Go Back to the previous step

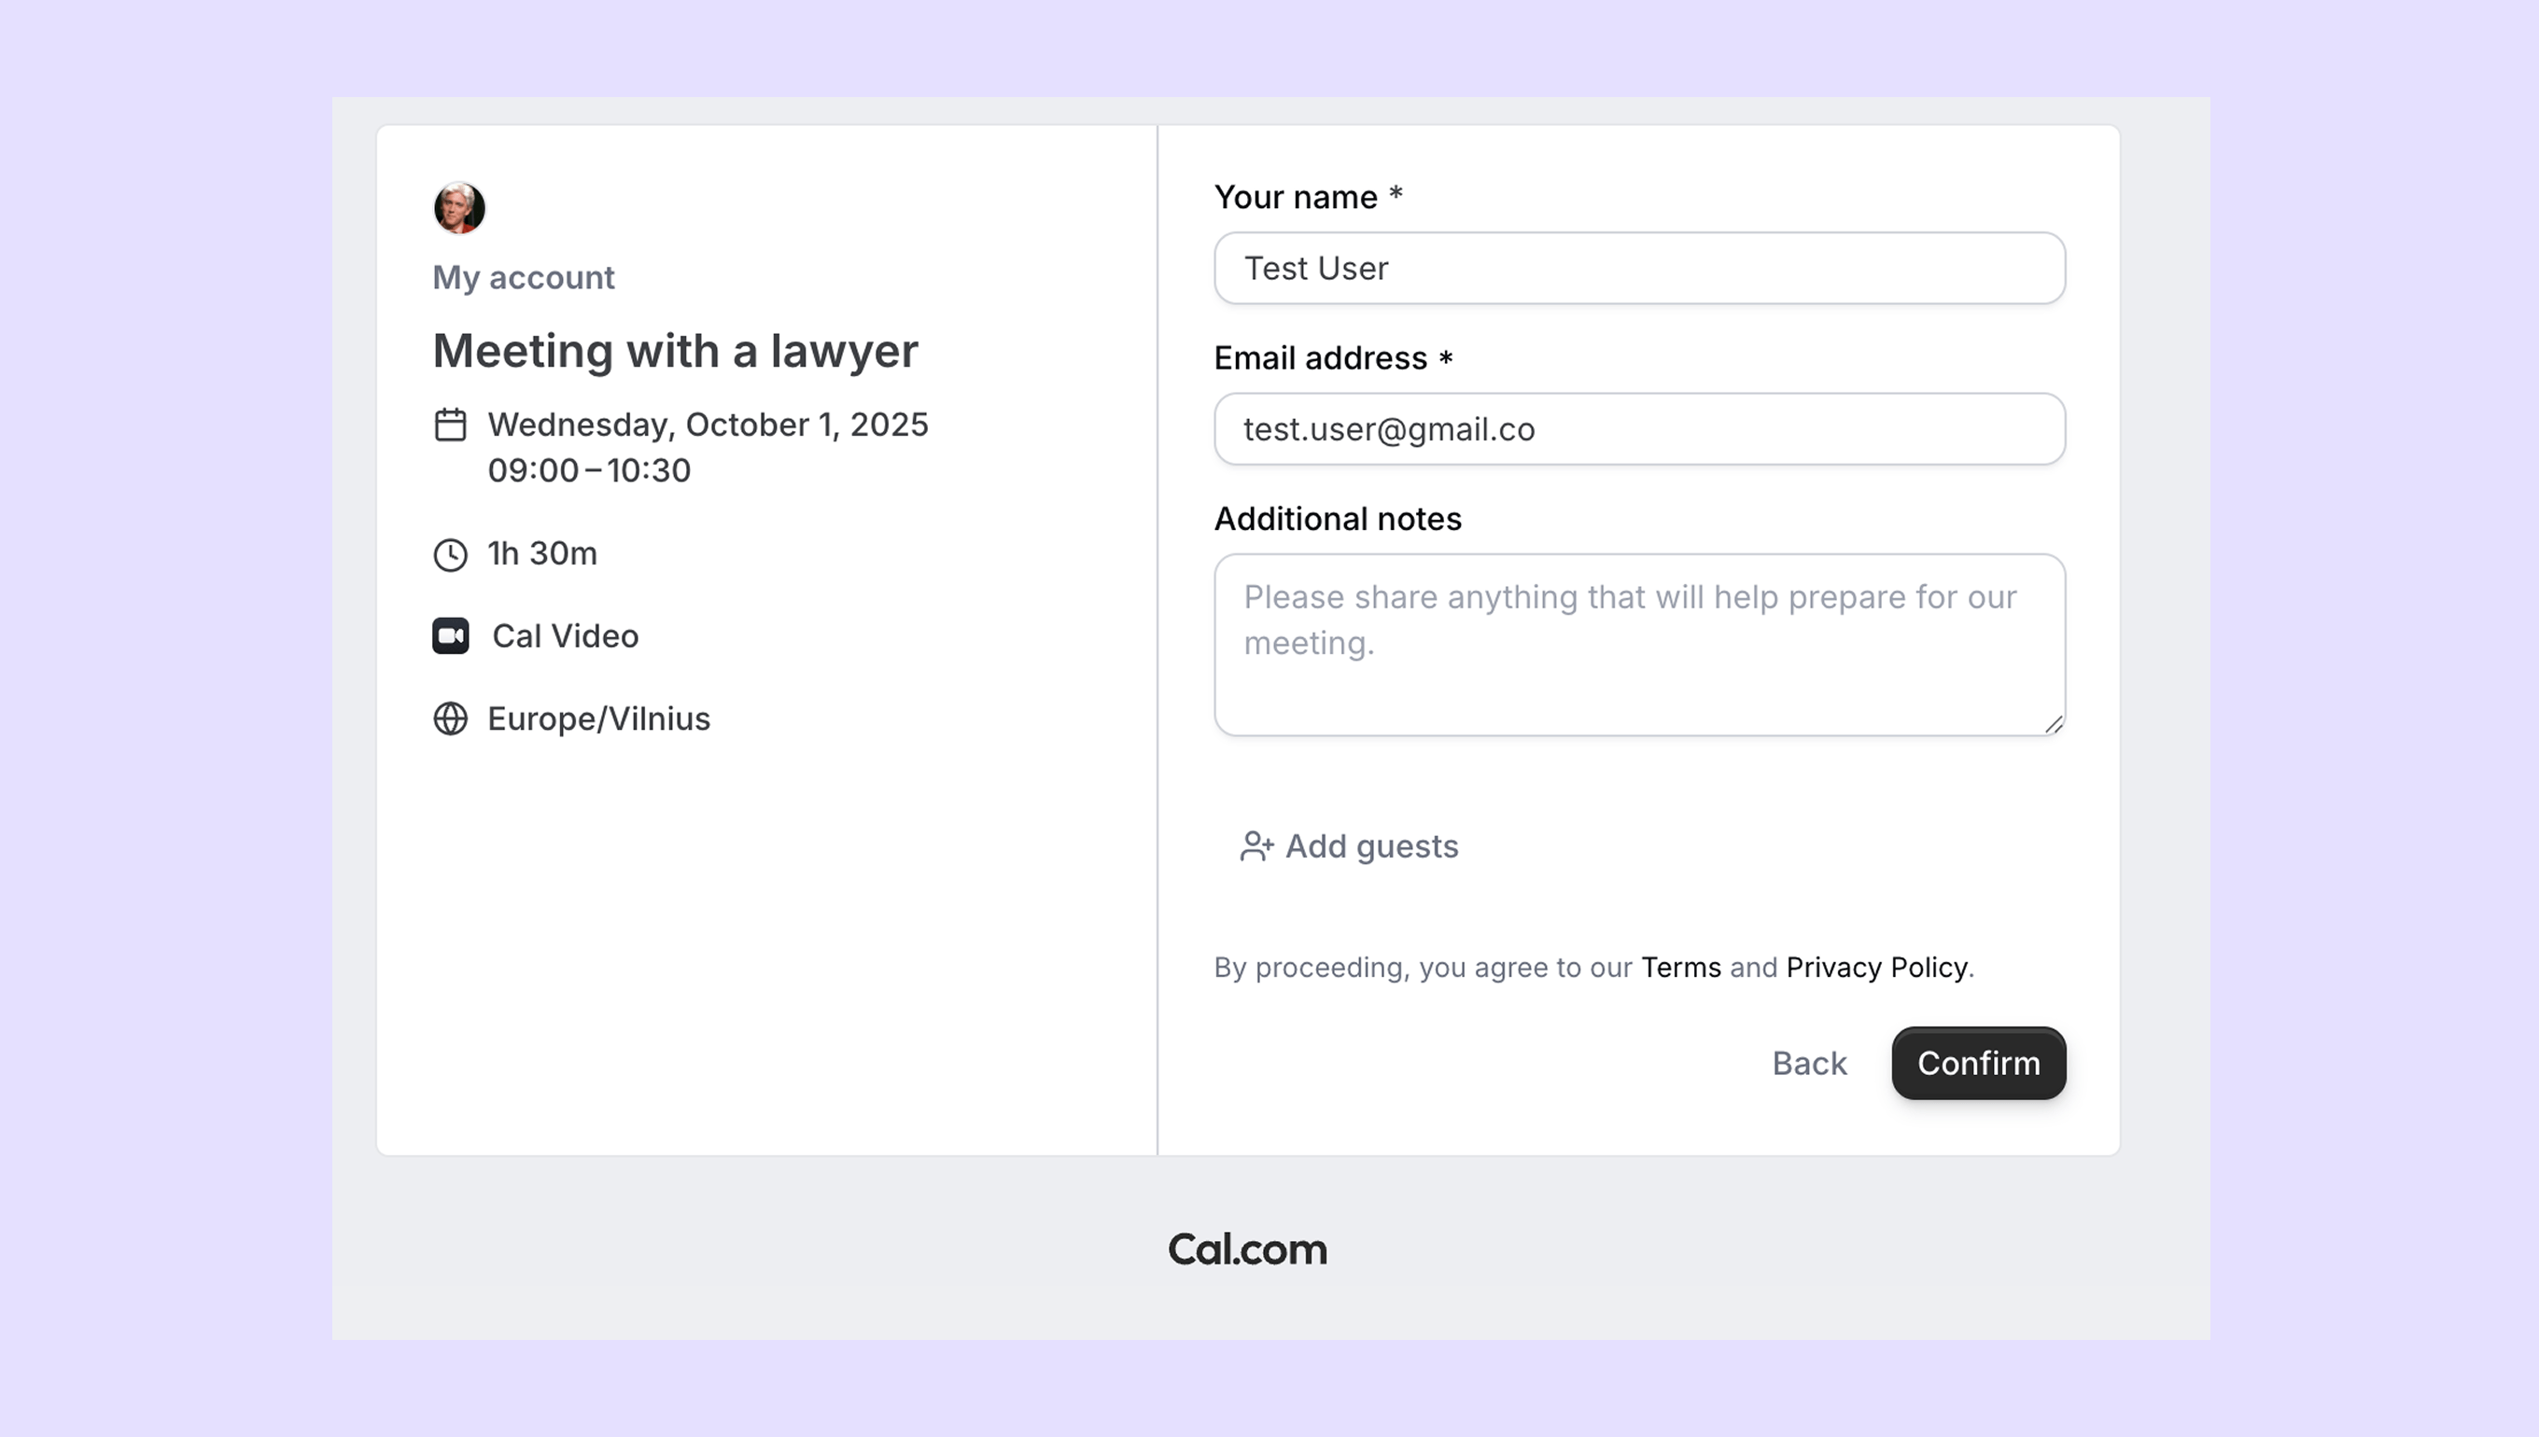click(x=1808, y=1063)
